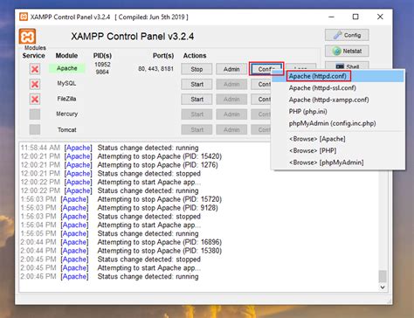Viewport: 414px width, 318px height.
Task: Start the MySQL module
Action: (197, 84)
